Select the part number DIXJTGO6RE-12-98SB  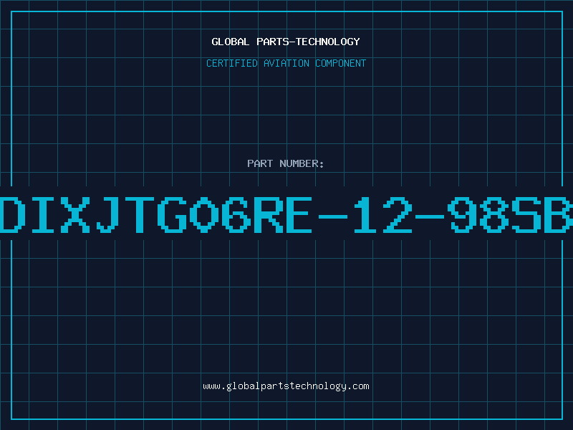[286, 215]
